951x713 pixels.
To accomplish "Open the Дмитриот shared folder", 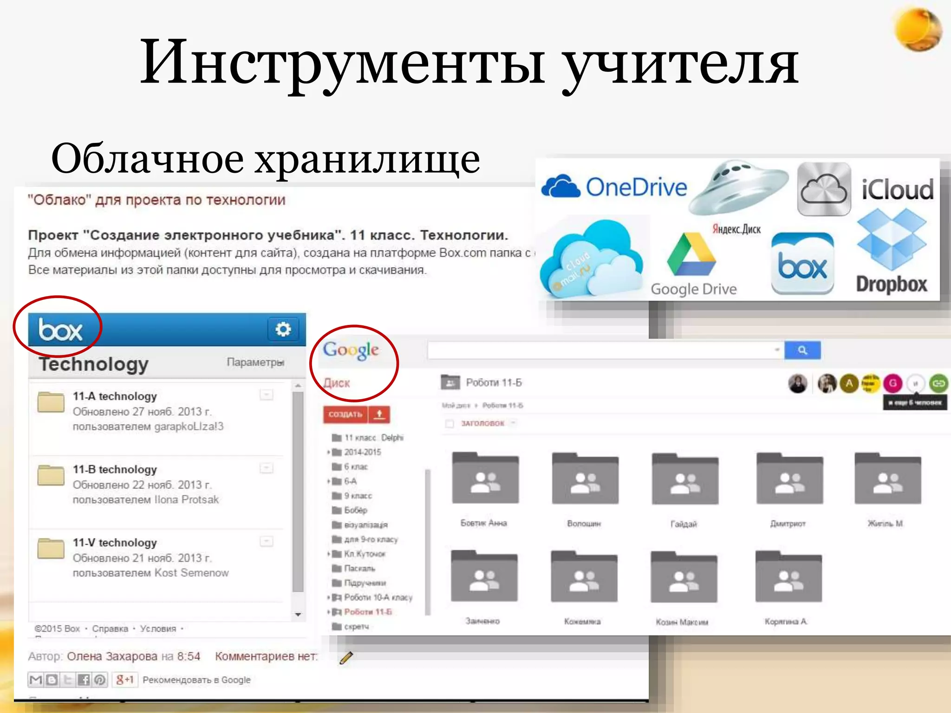I will 789,478.
